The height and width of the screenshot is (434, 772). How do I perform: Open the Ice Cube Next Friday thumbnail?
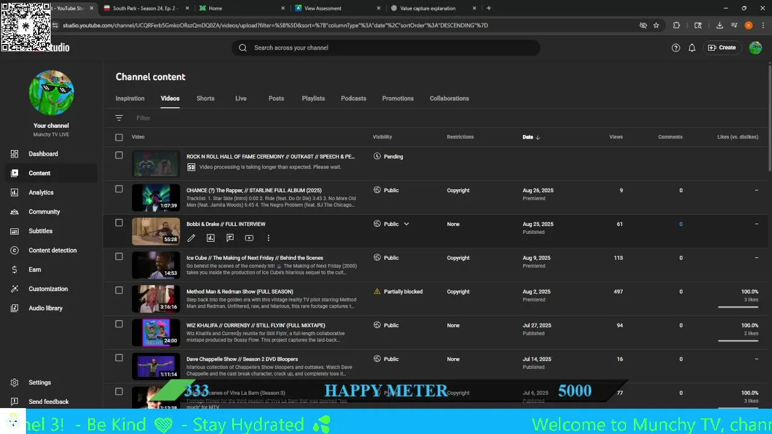pyautogui.click(x=156, y=265)
